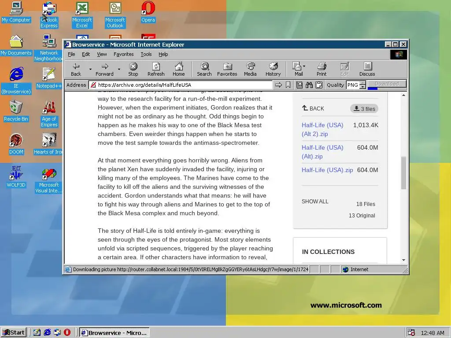Go to the Home page
Image resolution: width=451 pixels, height=338 pixels.
point(179,70)
